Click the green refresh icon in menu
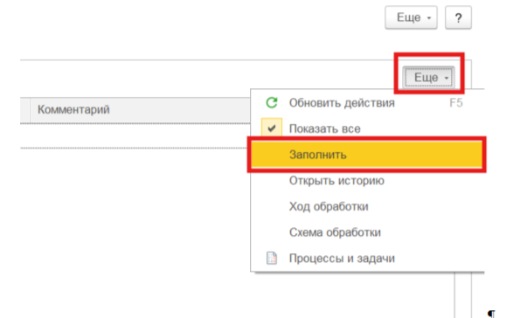The width and height of the screenshot is (506, 318). (272, 102)
